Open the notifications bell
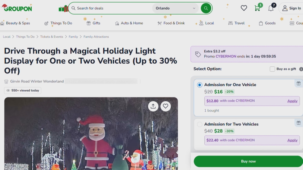 pyautogui.click(x=271, y=8)
